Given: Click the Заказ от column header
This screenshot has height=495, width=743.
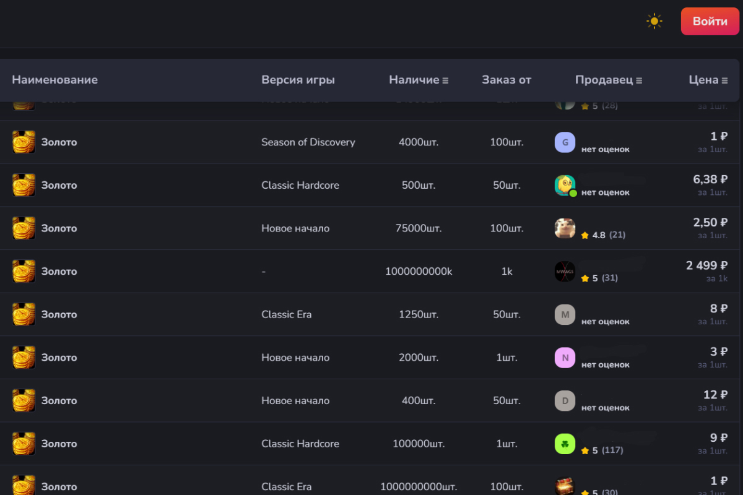Looking at the screenshot, I should tap(506, 80).
